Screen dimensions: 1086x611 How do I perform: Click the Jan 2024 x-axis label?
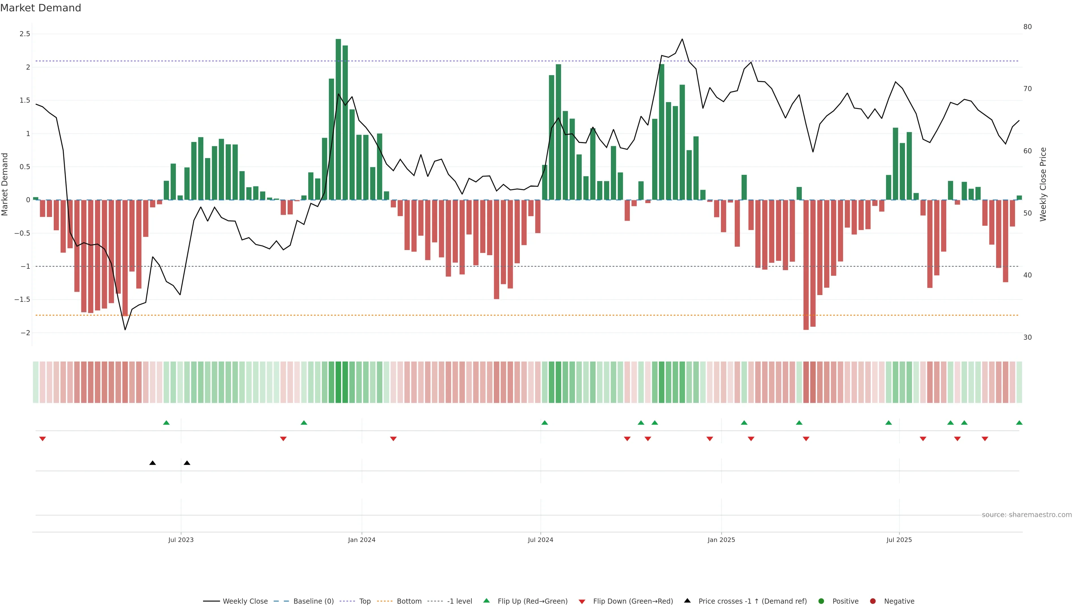tap(361, 540)
